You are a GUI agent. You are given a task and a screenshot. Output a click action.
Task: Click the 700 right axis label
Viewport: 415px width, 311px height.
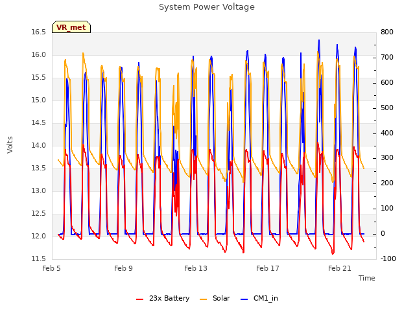pos(387,58)
